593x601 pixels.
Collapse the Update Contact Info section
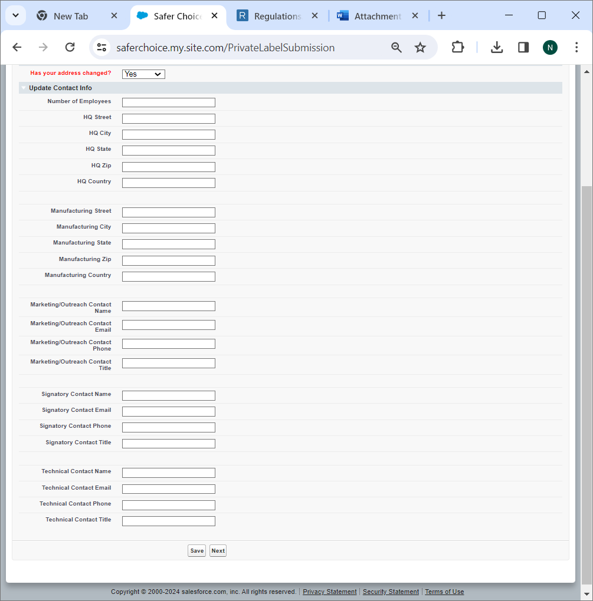(x=24, y=88)
